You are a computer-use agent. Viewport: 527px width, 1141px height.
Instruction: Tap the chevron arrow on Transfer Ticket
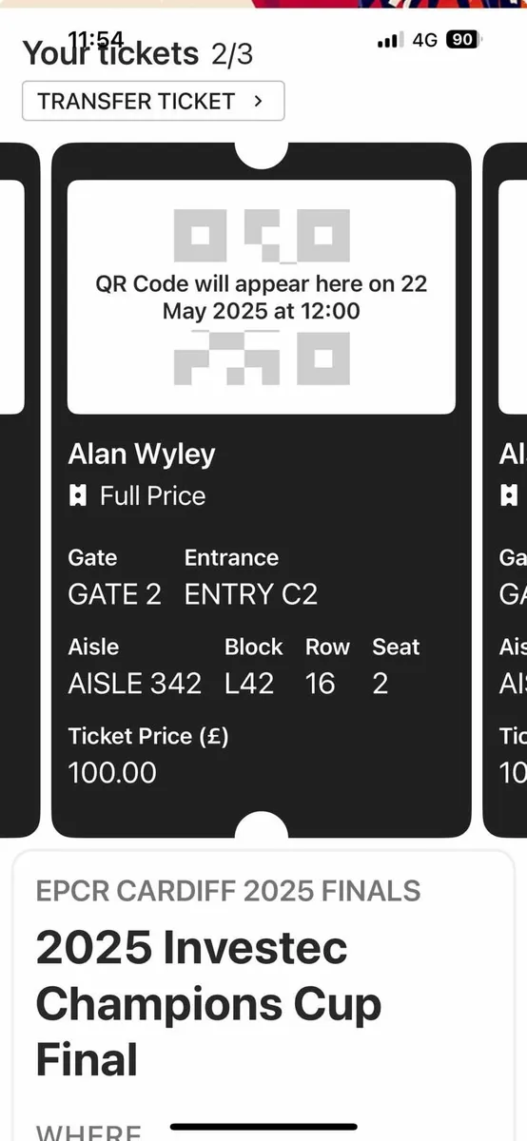(258, 101)
